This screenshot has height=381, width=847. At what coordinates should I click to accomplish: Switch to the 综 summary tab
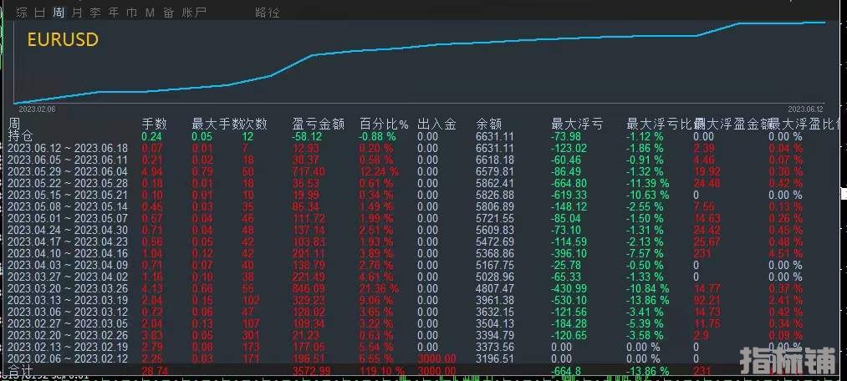click(x=22, y=13)
